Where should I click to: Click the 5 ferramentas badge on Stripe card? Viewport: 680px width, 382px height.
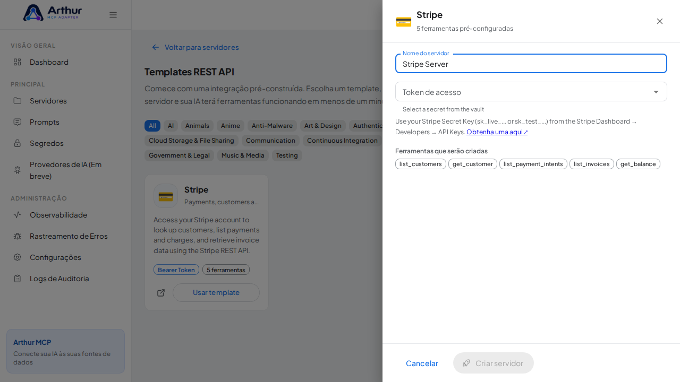pos(226,270)
